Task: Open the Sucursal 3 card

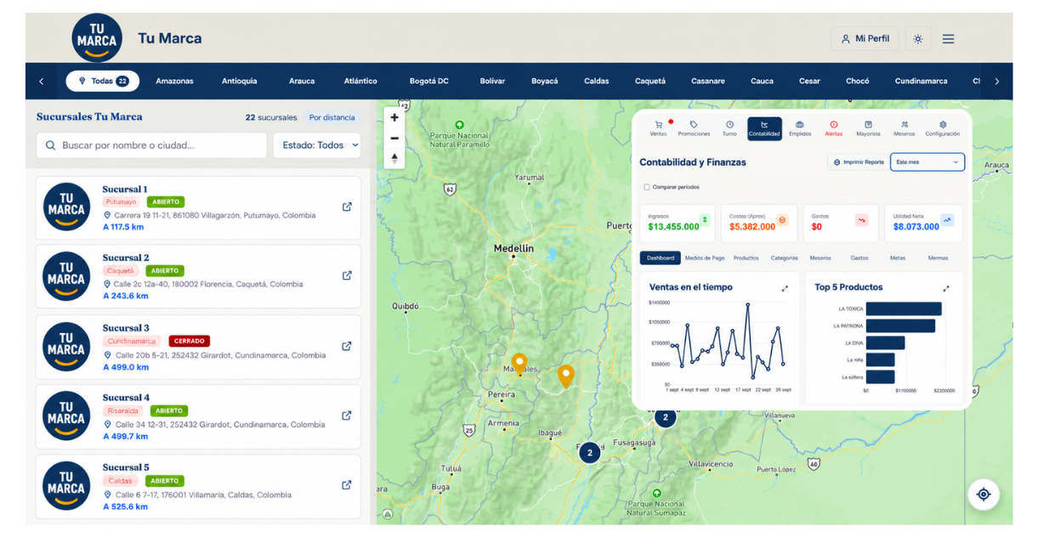Action: click(198, 347)
